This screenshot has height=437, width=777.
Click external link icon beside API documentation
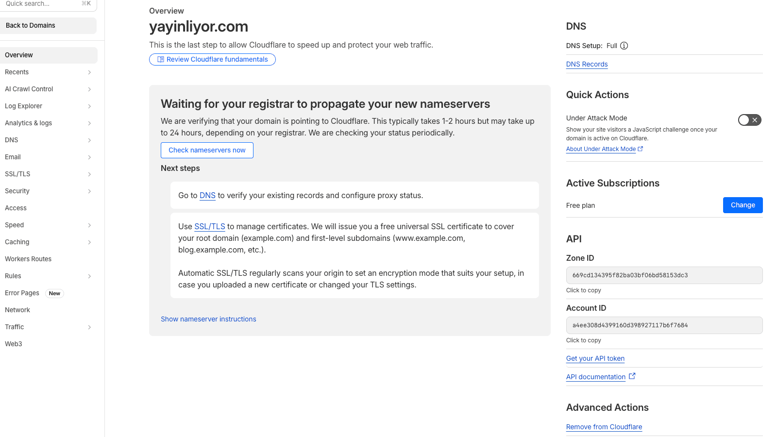[632, 376]
